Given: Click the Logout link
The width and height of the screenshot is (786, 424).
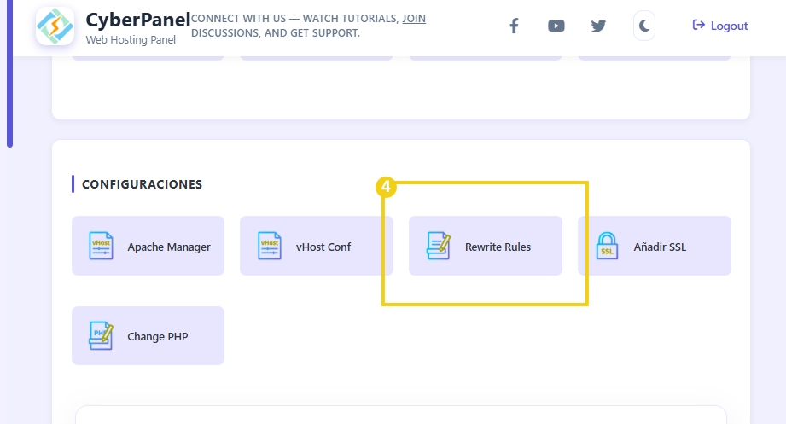Looking at the screenshot, I should (720, 26).
